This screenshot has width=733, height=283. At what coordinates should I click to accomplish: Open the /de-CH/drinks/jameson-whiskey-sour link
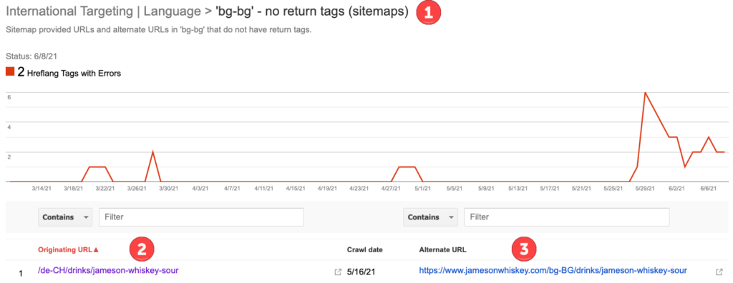tap(109, 270)
